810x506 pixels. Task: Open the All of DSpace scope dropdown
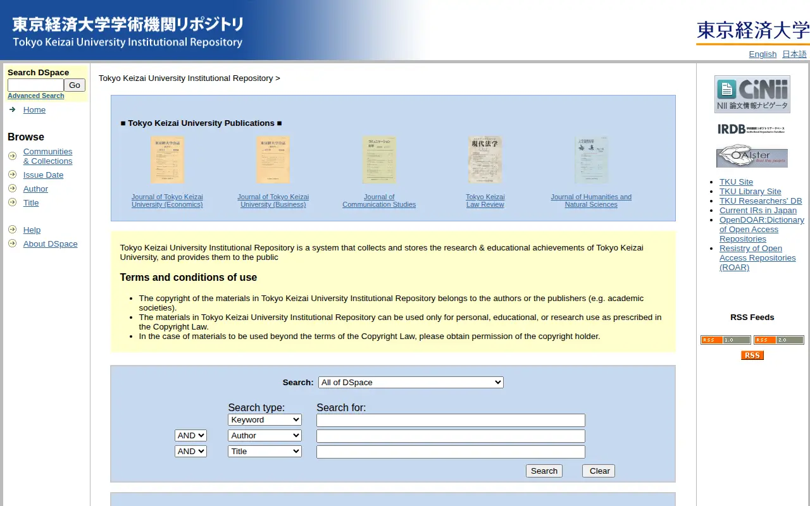coord(411,382)
